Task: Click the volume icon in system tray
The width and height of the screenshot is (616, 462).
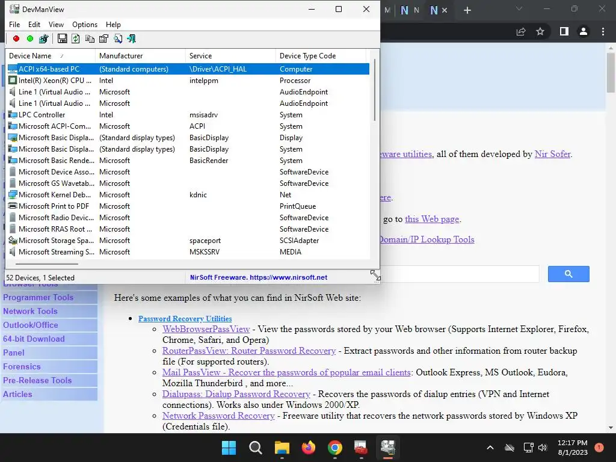Action: pyautogui.click(x=543, y=448)
